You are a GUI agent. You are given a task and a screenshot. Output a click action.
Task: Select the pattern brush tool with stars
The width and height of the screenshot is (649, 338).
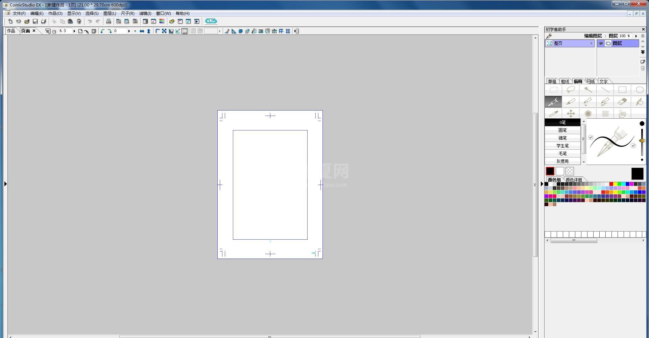pos(605,102)
